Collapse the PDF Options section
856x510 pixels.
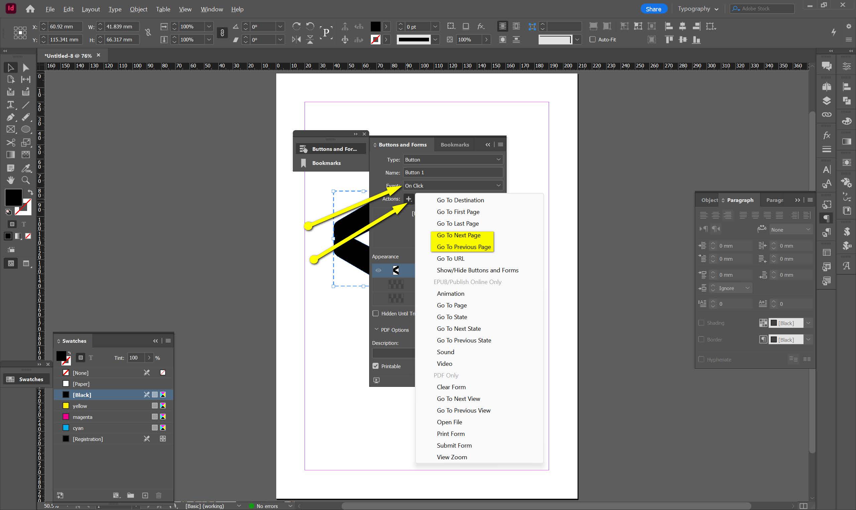(x=376, y=329)
